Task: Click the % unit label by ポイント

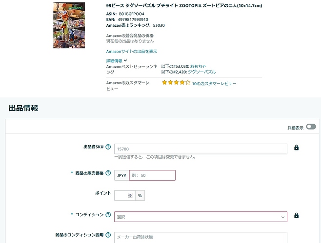Action: tap(140, 196)
